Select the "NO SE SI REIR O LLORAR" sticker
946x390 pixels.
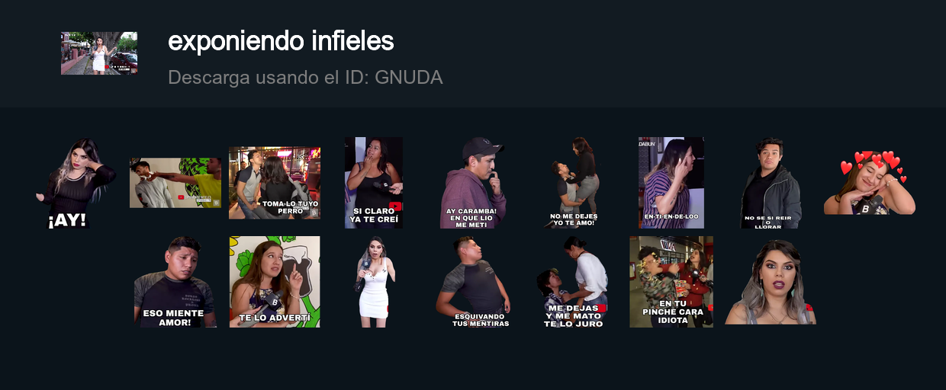point(771,183)
